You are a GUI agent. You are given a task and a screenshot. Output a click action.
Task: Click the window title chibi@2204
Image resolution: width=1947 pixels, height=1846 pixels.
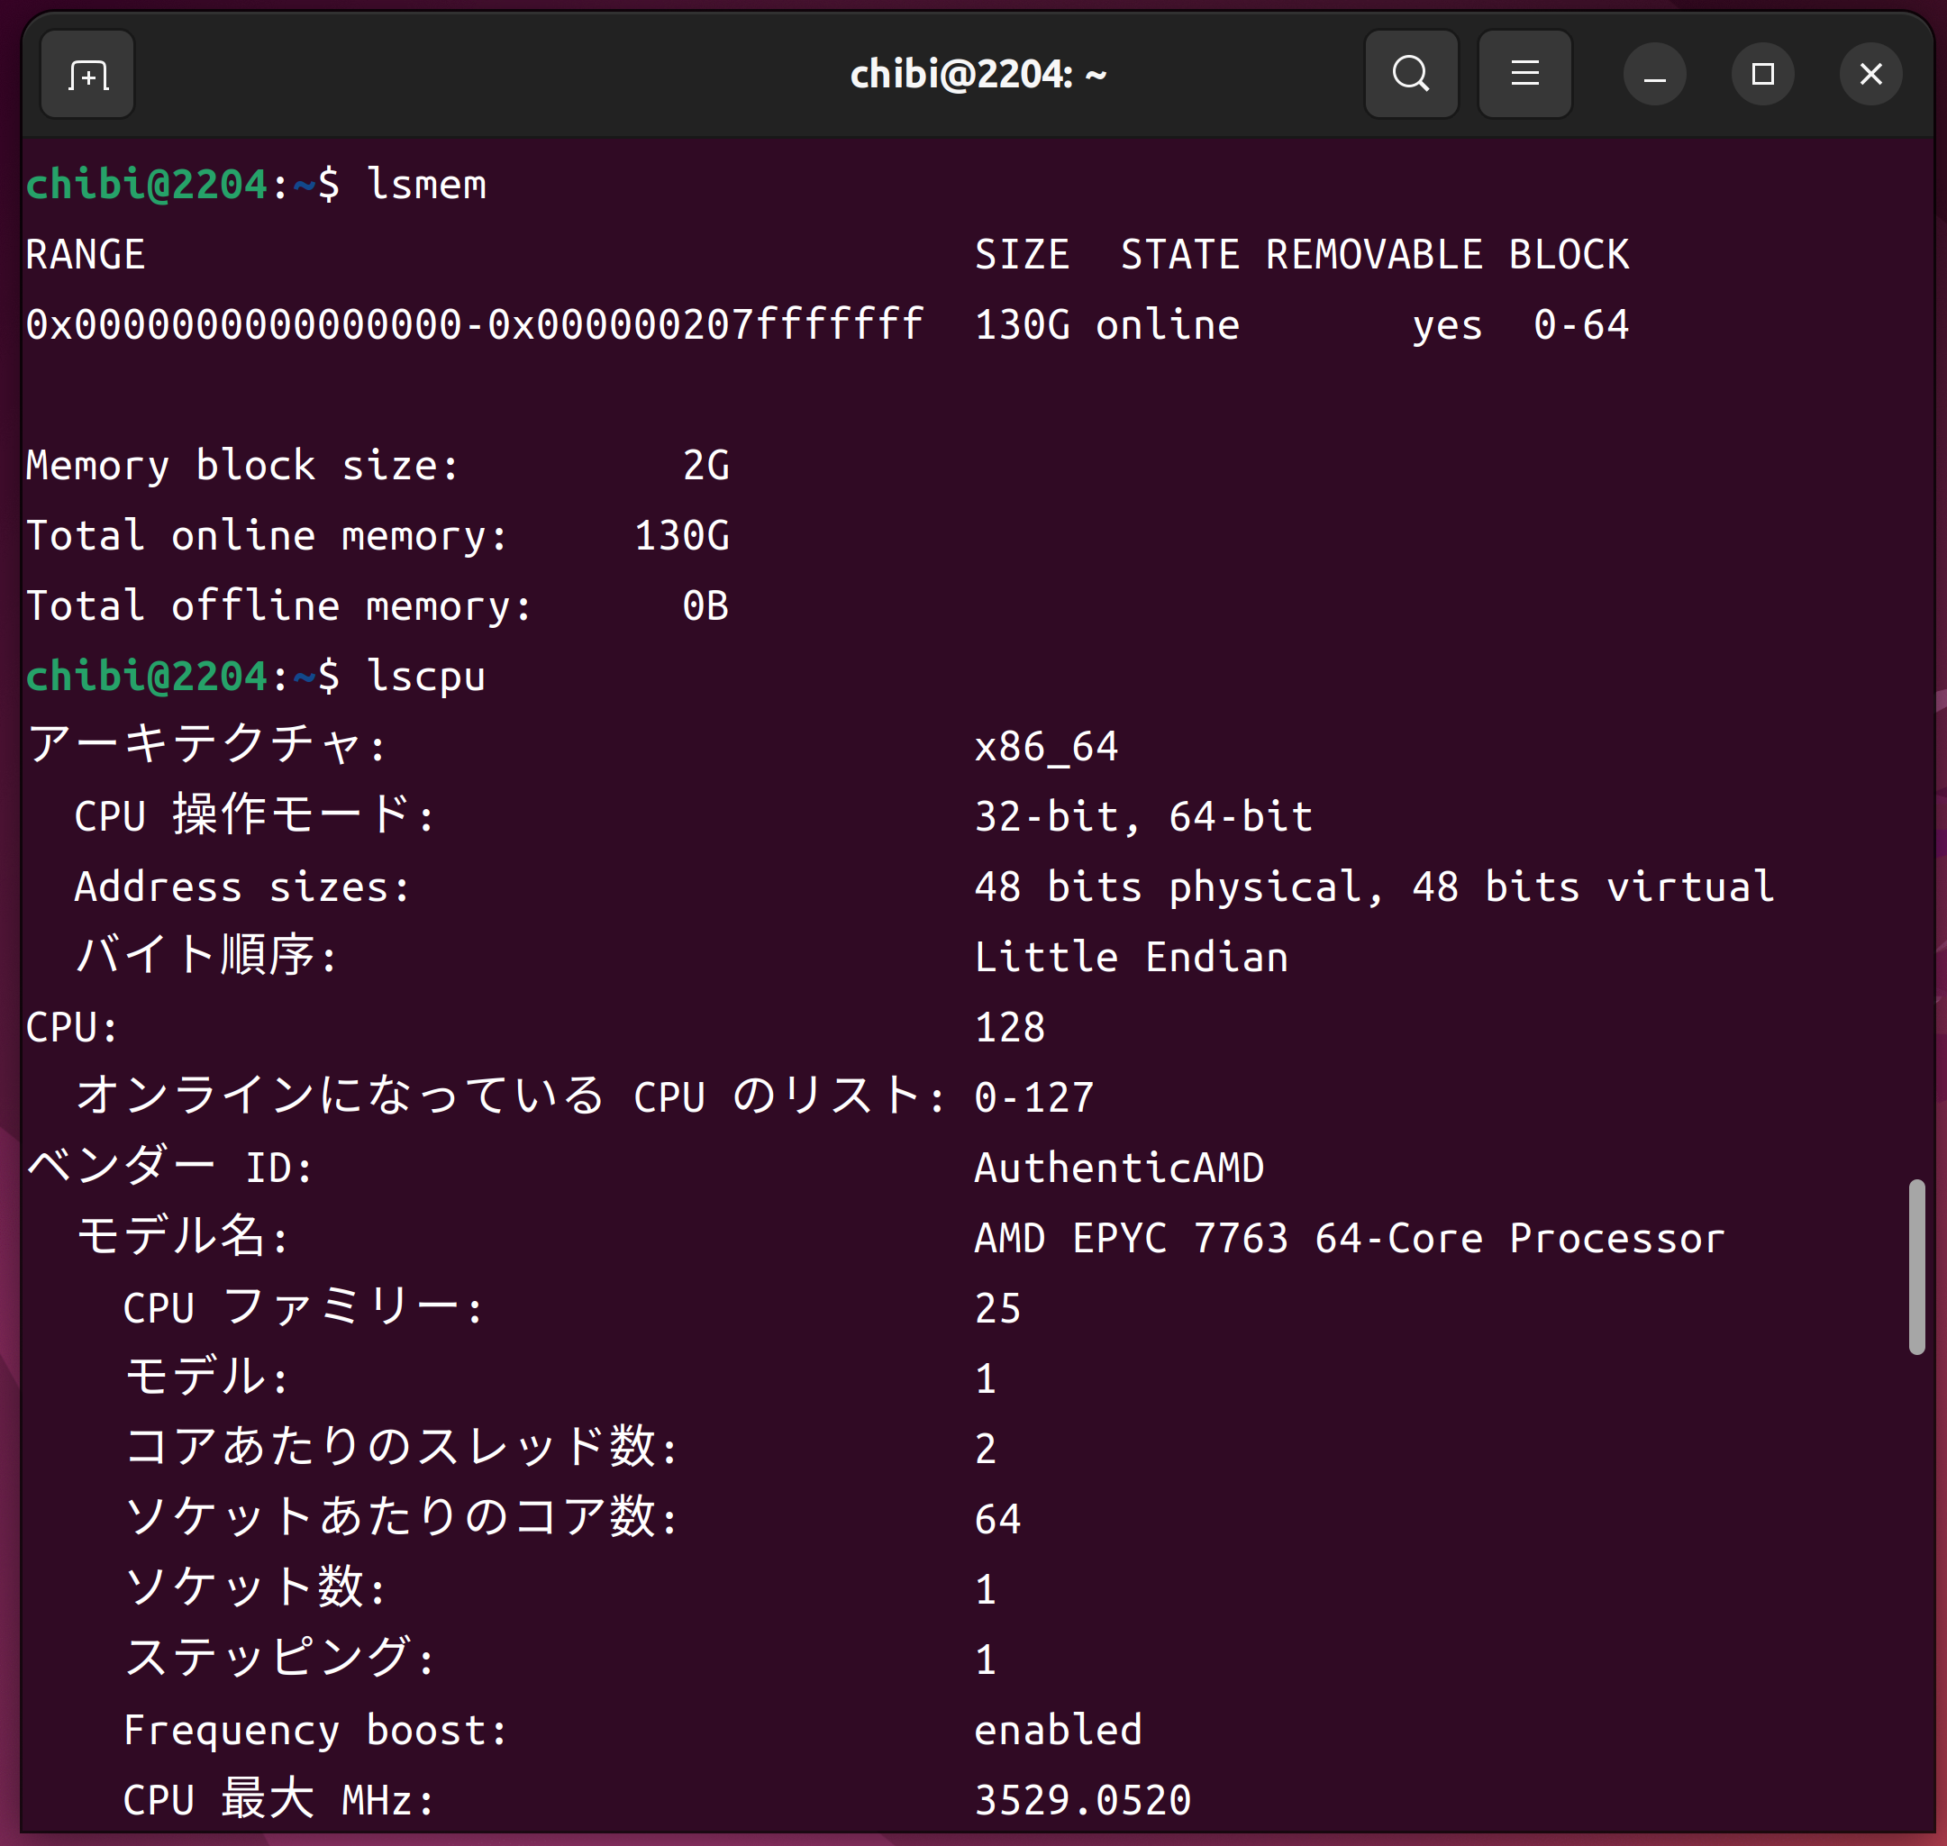pos(978,75)
